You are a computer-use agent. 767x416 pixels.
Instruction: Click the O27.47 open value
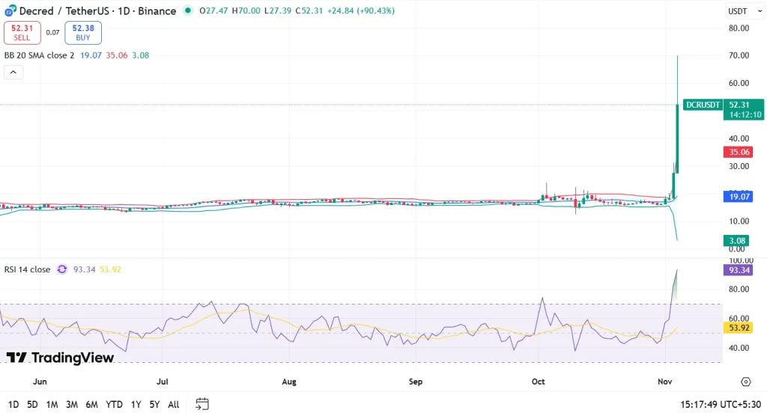click(x=213, y=10)
